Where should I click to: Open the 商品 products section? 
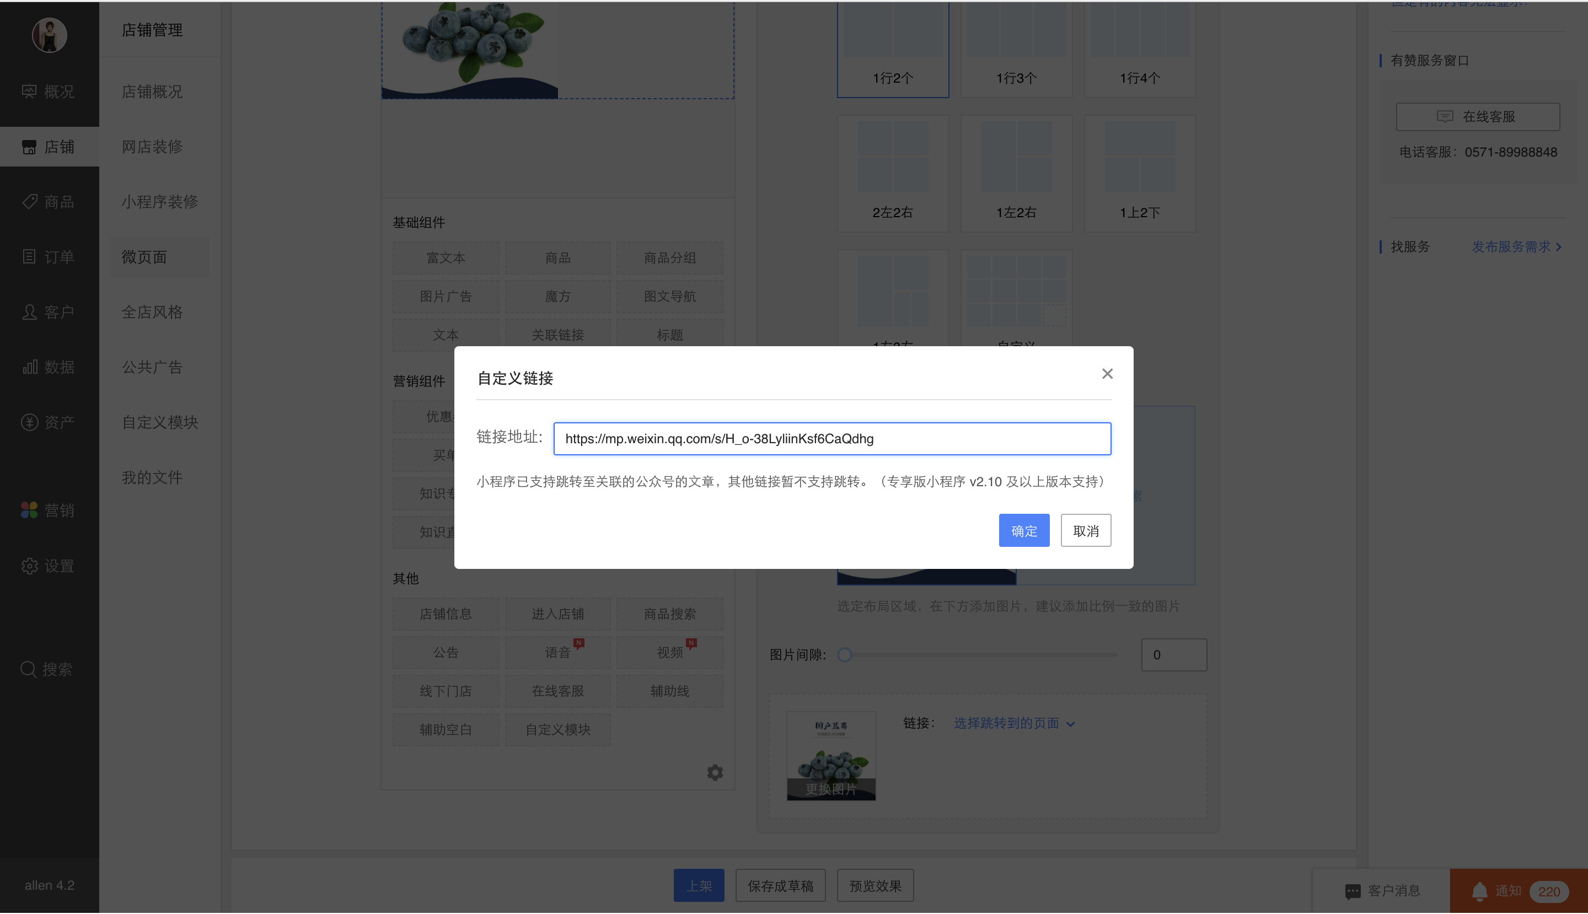(49, 202)
